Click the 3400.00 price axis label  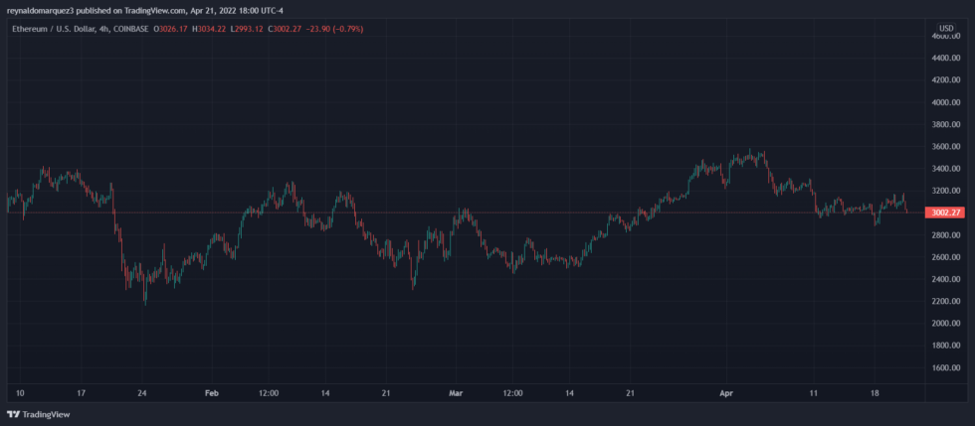click(946, 169)
